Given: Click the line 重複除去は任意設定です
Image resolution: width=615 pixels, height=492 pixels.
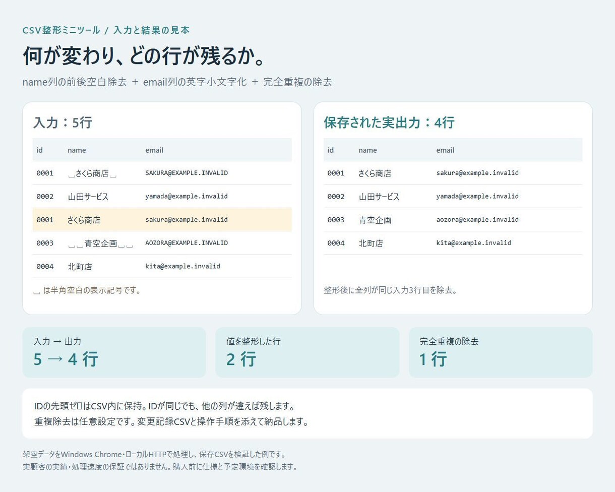Looking at the screenshot, I should click(171, 421).
